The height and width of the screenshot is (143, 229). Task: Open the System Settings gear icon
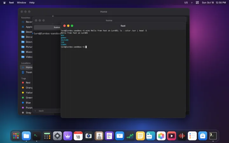(57, 136)
